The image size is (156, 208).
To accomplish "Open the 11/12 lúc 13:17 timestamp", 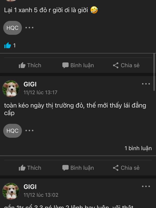I will tap(41, 93).
